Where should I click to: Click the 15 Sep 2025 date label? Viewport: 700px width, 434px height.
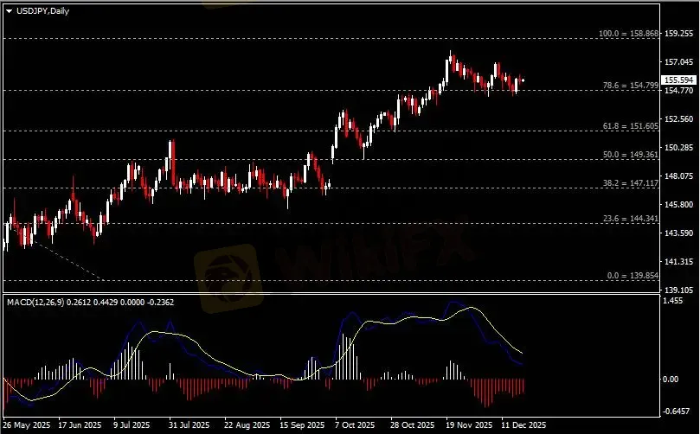click(302, 425)
